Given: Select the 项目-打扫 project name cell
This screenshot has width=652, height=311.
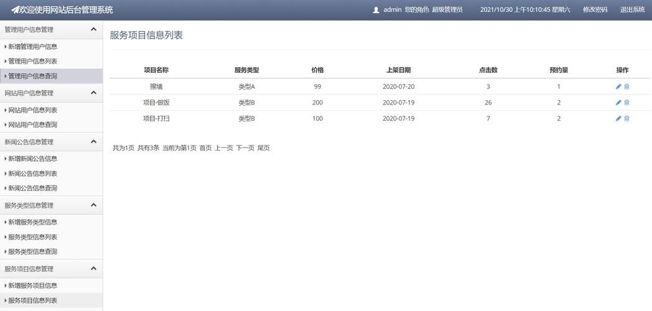Looking at the screenshot, I should (x=156, y=119).
